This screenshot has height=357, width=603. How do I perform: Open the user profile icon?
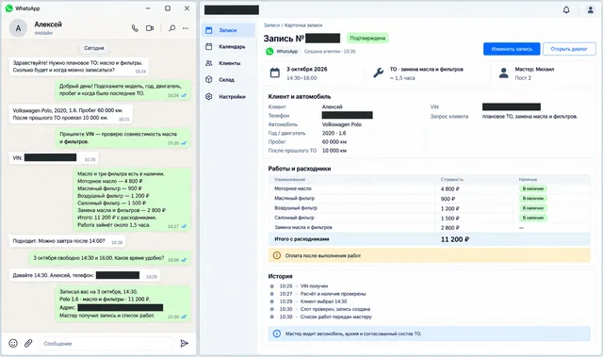coord(591,10)
